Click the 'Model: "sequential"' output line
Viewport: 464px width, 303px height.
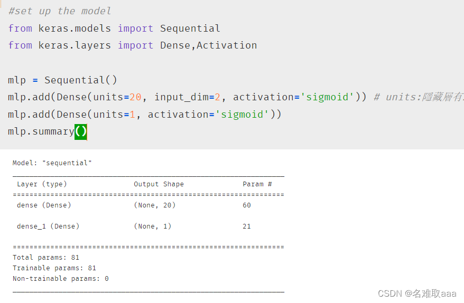pyautogui.click(x=52, y=163)
